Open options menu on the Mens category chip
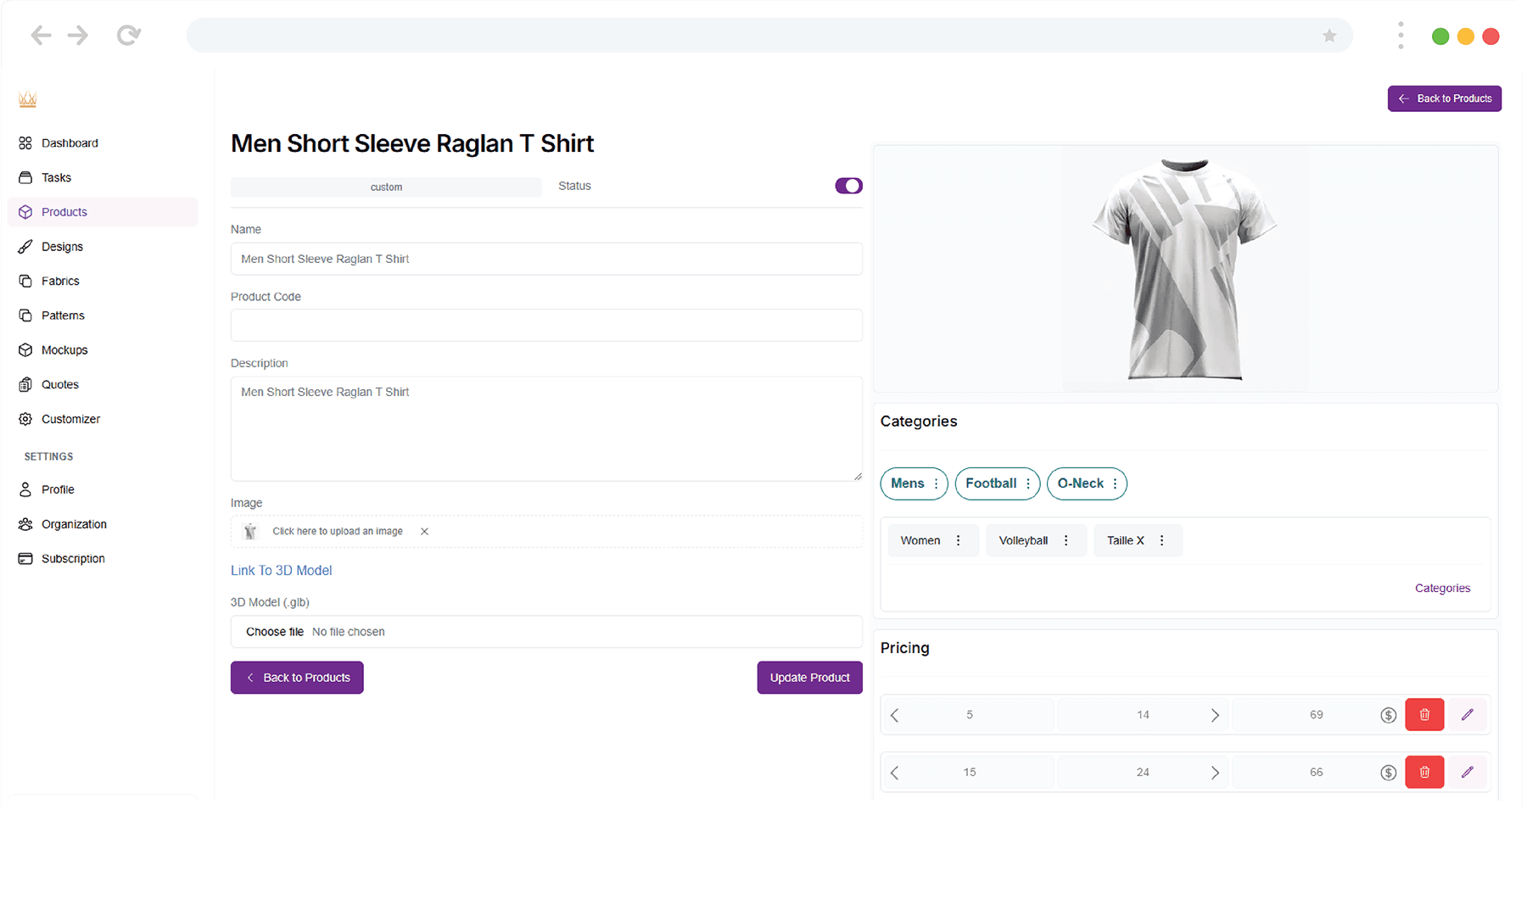1527x916 pixels. click(937, 484)
